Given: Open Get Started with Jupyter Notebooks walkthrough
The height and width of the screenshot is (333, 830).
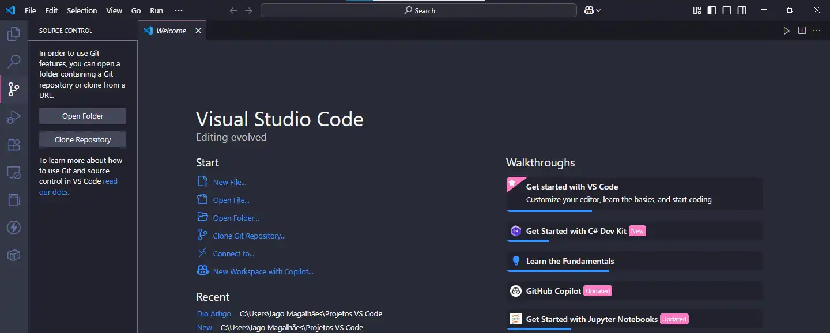Looking at the screenshot, I should (x=635, y=320).
